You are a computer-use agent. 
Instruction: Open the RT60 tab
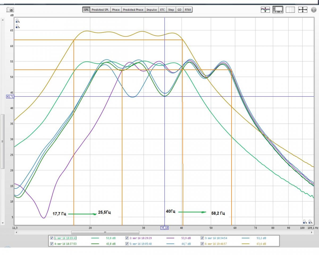[188, 10]
